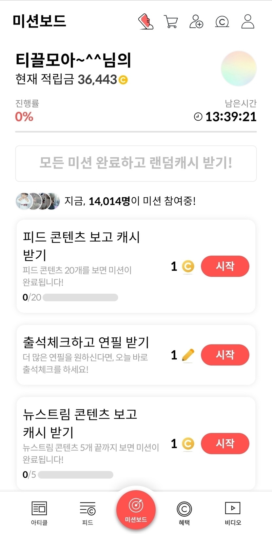Viewport: 272px width, 534px height.
Task: Open the shopping cart icon
Action: [171, 22]
